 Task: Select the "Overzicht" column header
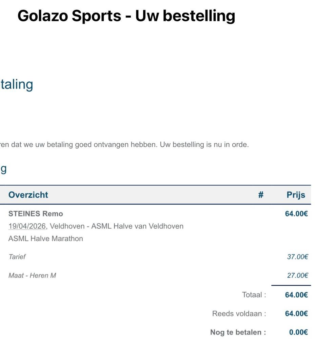(x=28, y=195)
